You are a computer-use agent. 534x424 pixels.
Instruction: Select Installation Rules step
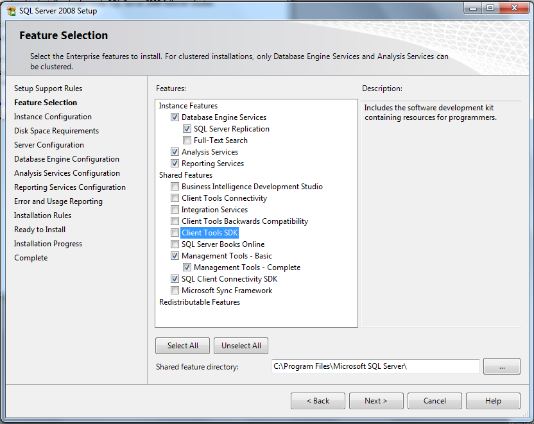(x=42, y=216)
